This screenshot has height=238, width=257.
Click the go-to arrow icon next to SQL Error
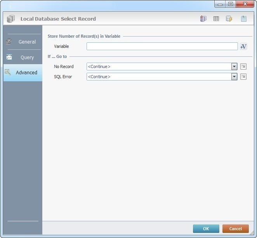point(243,77)
